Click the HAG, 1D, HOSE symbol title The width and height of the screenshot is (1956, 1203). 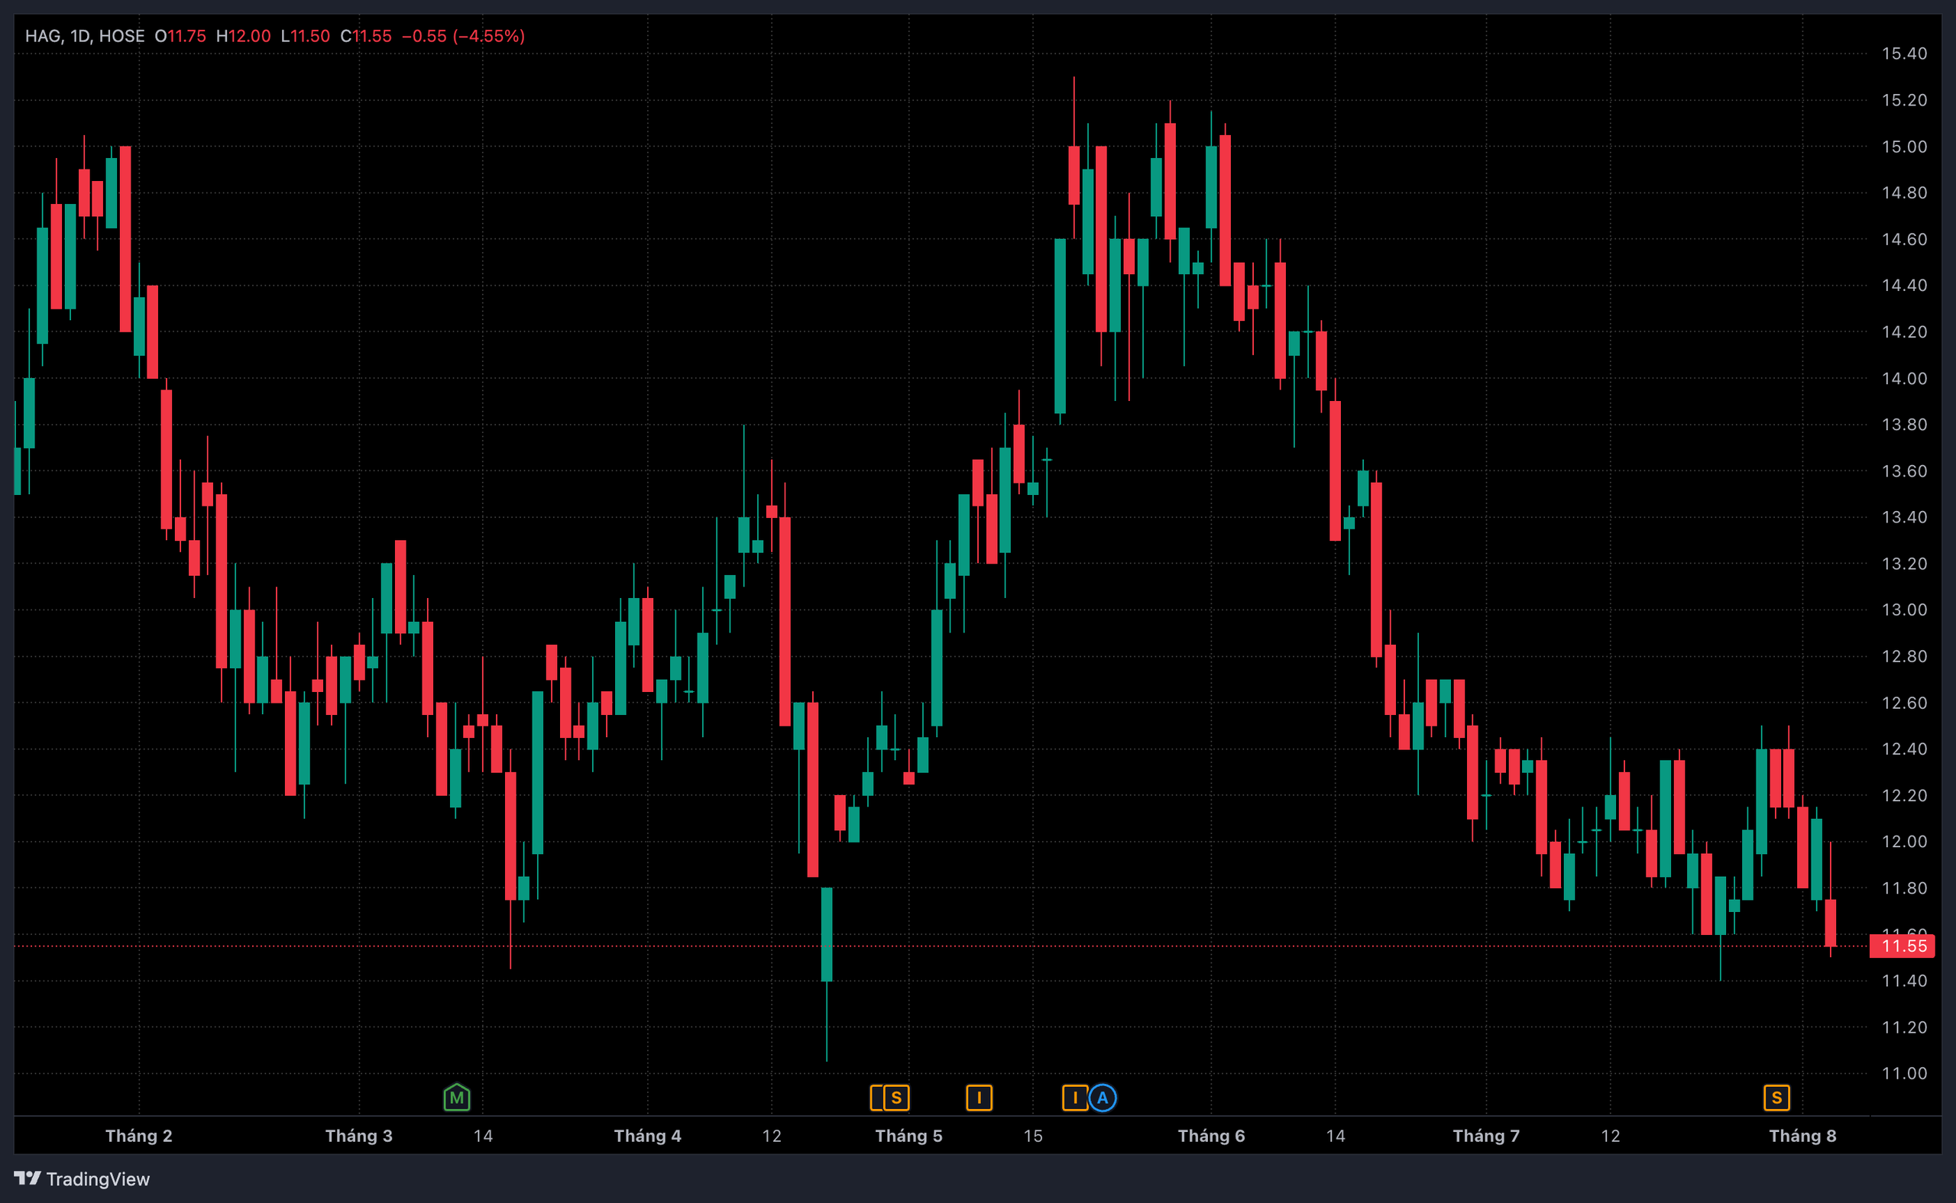(x=85, y=36)
